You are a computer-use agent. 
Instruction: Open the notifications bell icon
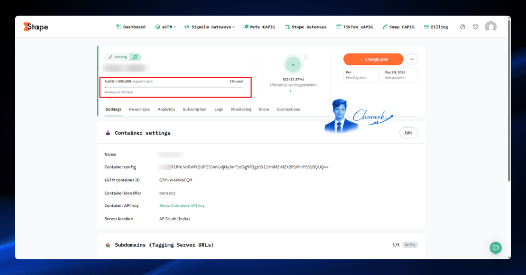[x=475, y=27]
